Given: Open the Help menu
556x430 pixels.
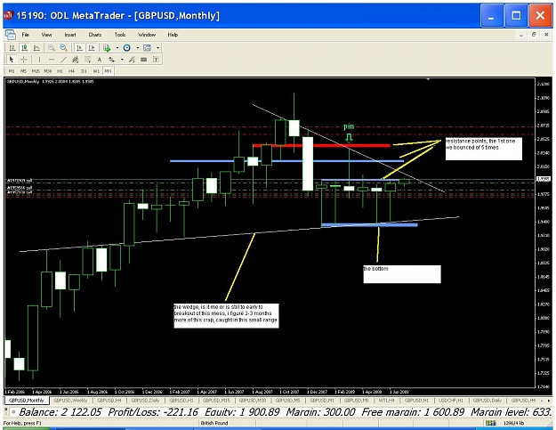Looking at the screenshot, I should [x=173, y=35].
